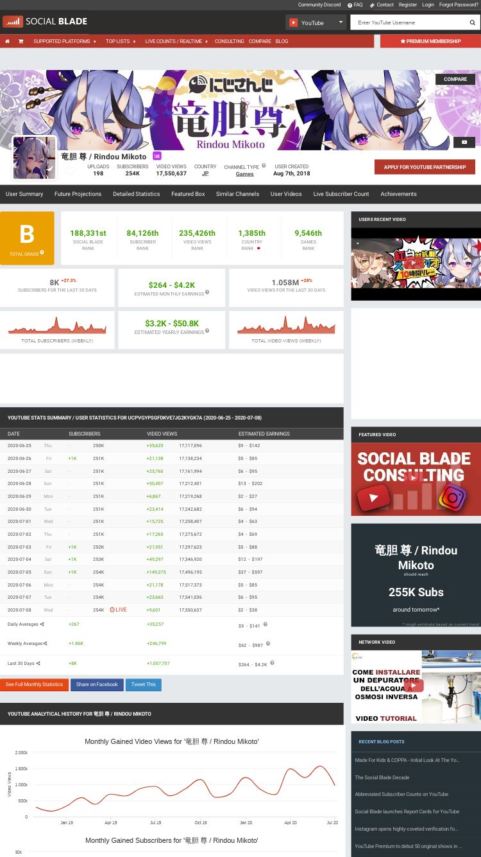The image size is (481, 857).
Task: Click the share icon beside Last 30 Days
Action: coord(38,663)
